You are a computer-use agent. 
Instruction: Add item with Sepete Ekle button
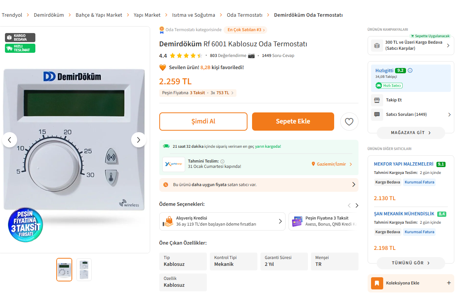293,122
